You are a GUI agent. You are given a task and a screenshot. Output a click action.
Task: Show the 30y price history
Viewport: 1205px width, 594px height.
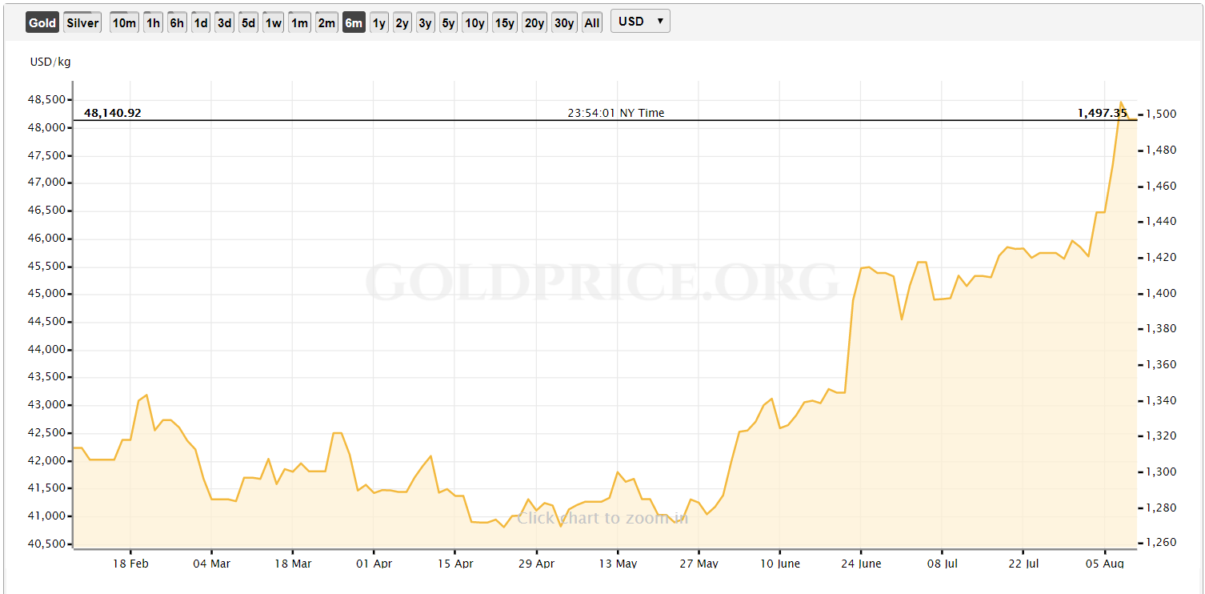564,22
